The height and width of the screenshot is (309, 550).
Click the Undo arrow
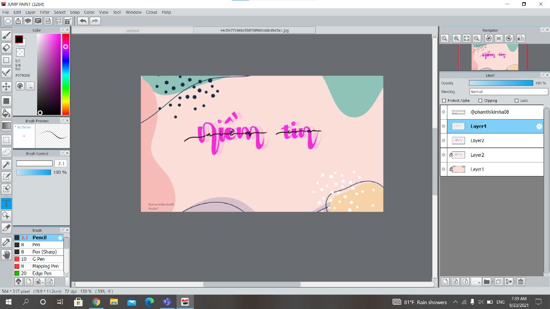[83, 21]
